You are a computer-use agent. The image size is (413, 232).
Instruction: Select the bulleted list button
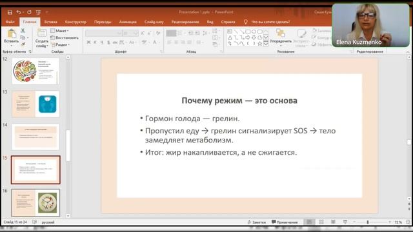171,33
